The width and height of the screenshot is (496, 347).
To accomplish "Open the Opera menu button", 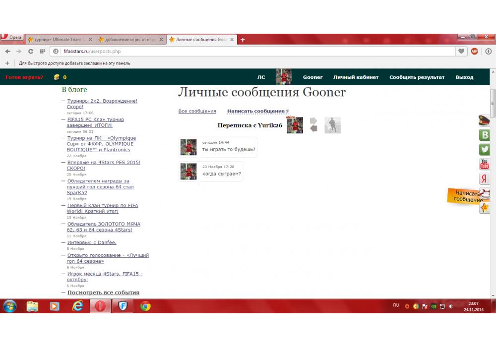I will pos(12,37).
